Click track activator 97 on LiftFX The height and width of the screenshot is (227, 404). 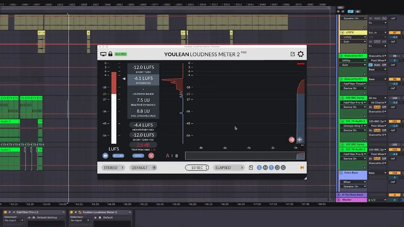pos(395,32)
